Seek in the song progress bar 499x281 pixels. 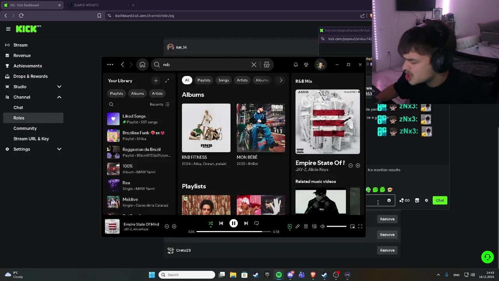click(234, 232)
